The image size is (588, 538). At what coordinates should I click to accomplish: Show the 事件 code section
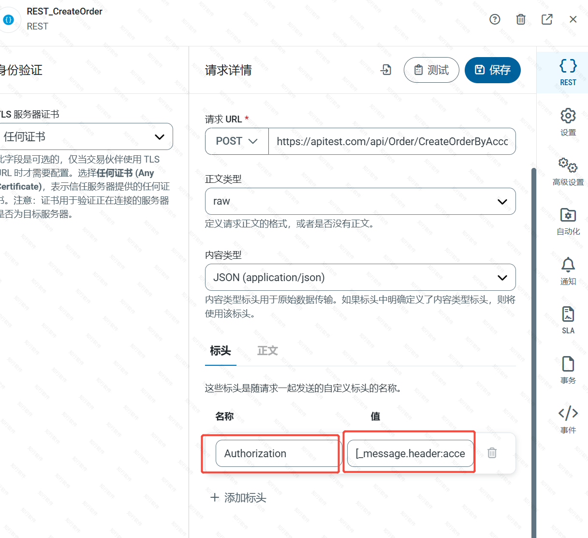(x=568, y=419)
